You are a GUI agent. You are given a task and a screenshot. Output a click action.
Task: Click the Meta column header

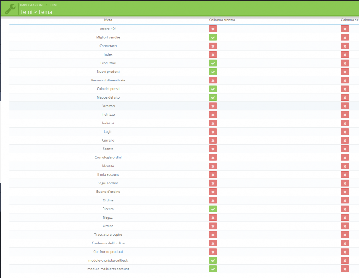[x=108, y=20]
